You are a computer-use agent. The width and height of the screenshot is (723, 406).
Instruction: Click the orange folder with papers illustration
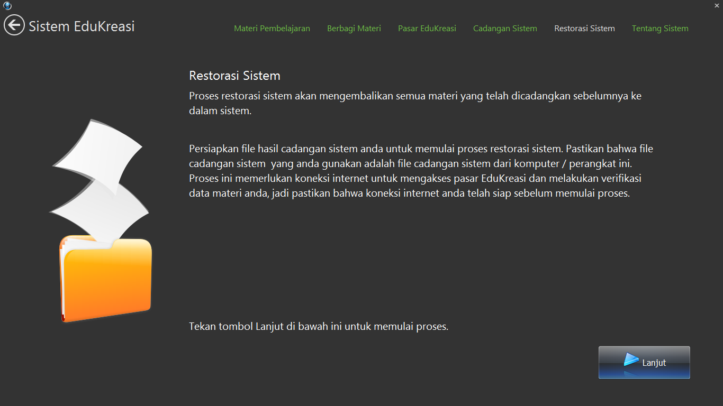101,221
